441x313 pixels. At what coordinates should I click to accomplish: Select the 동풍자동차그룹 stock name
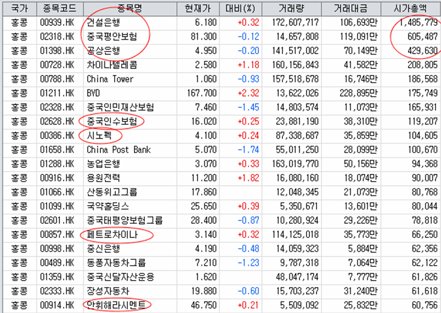(x=116, y=263)
